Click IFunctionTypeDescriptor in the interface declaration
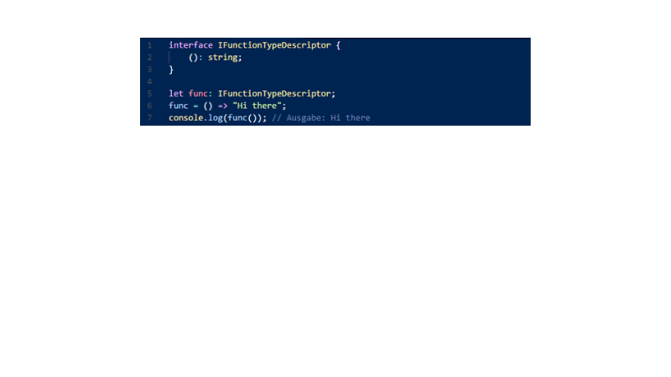671x377 pixels. (274, 45)
